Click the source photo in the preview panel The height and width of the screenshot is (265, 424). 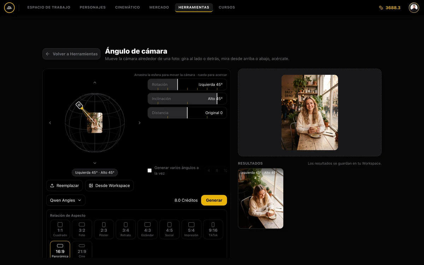(x=310, y=112)
